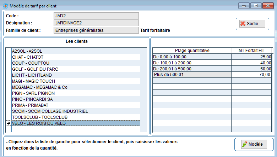Click the Désignation field JARDINAGE2
The width and height of the screenshot is (277, 157).
[x=96, y=23]
